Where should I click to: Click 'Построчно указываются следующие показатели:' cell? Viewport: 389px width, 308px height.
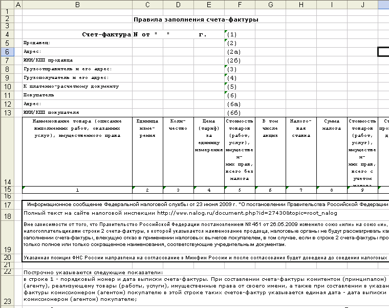tap(93, 273)
